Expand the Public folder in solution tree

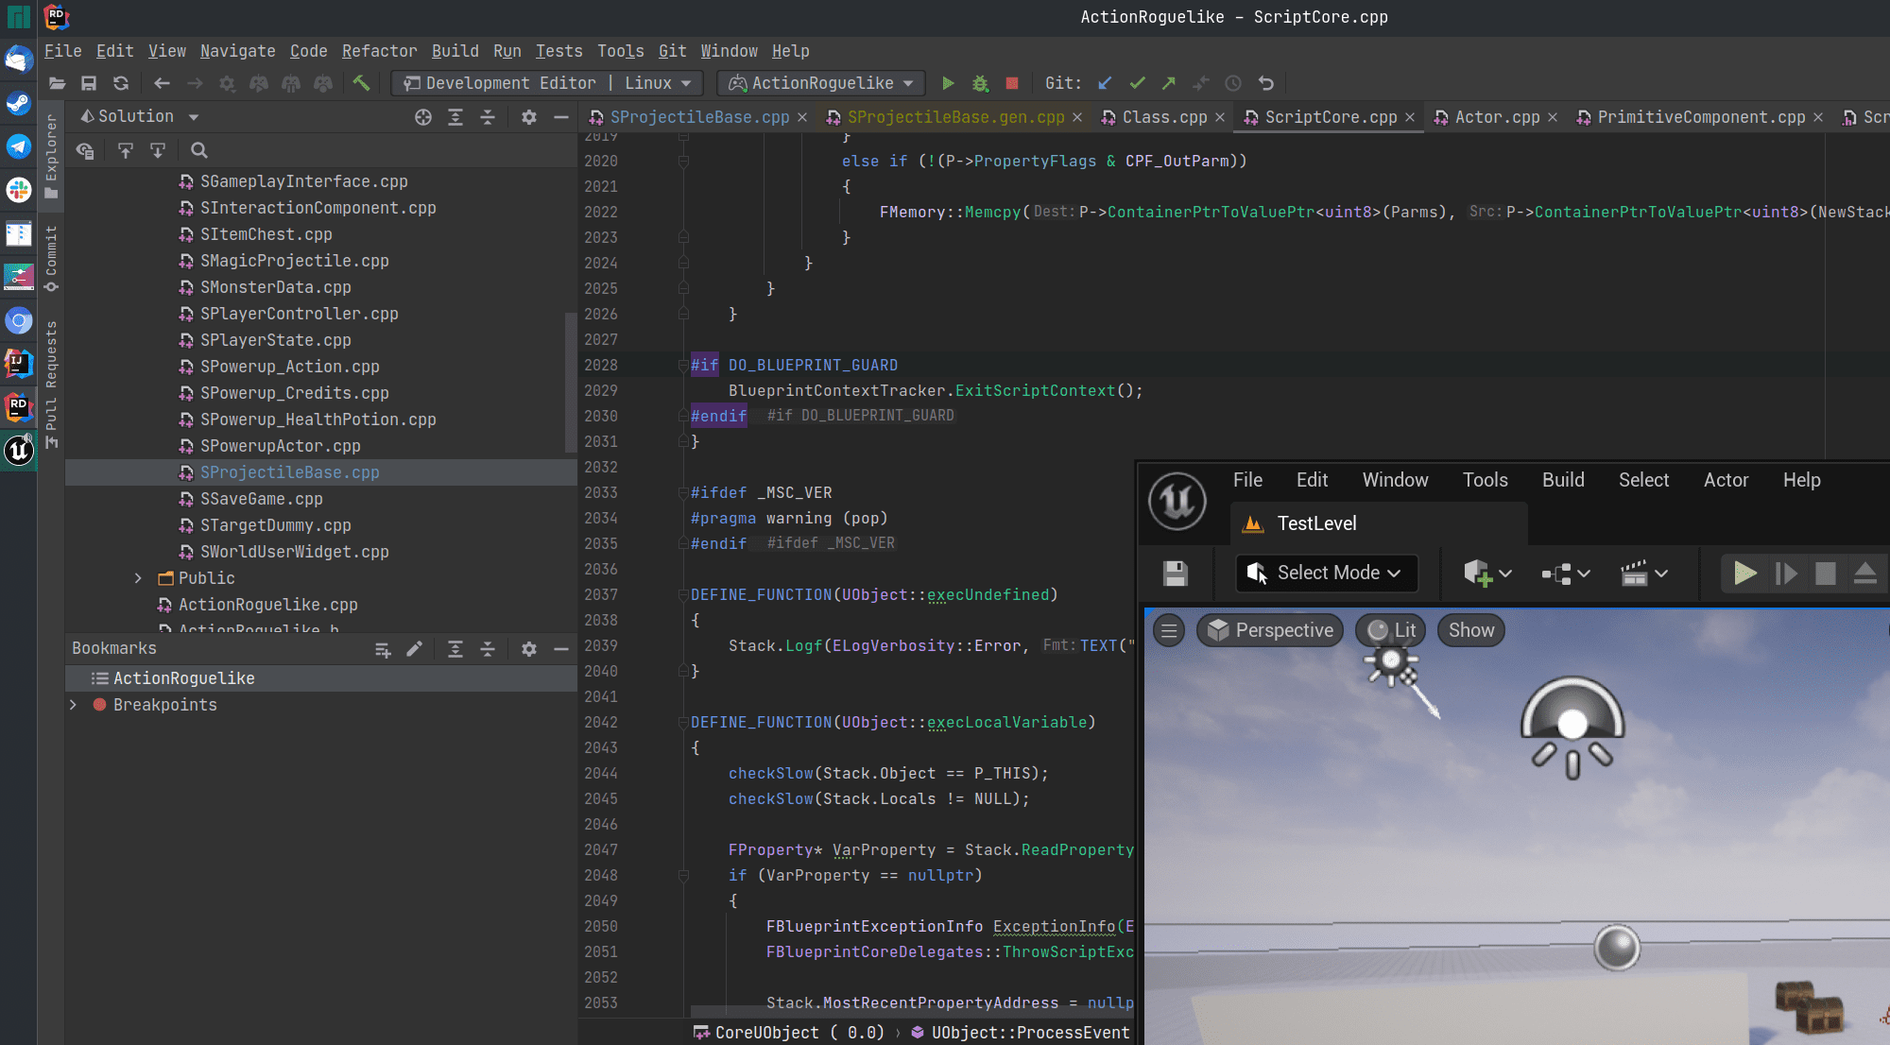point(139,576)
